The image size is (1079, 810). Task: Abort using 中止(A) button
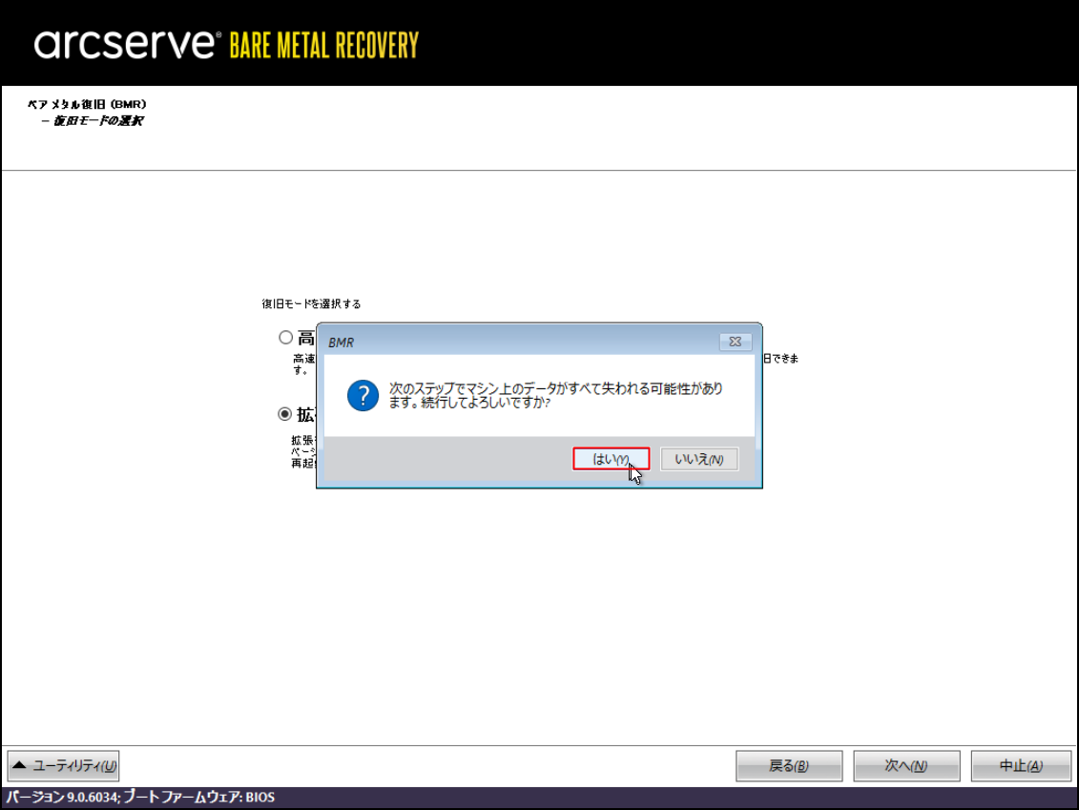1021,766
